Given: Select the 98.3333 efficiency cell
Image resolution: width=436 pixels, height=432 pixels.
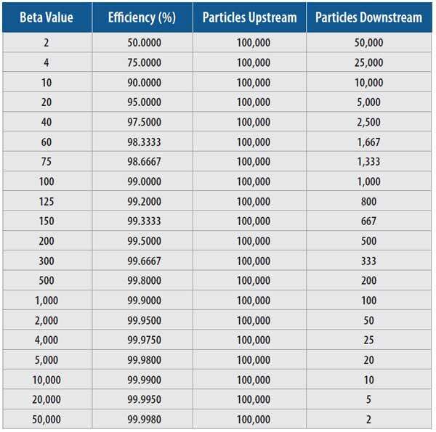Looking at the screenshot, I should 142,142.
